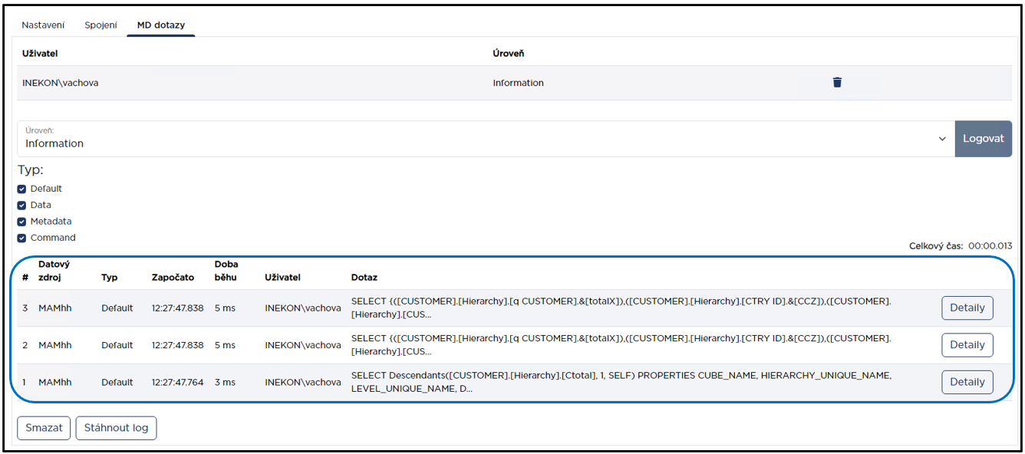This screenshot has height=454, width=1025.
Task: Click the Stáhnout log button
Action: click(x=116, y=428)
